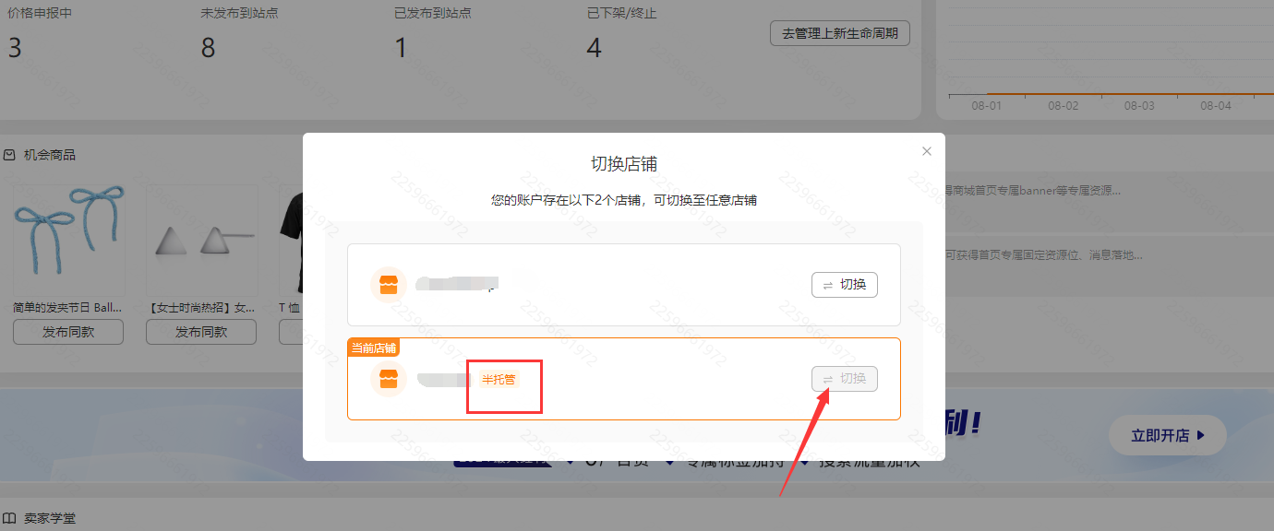
Task: Close the 切换店铺 dialog
Action: [927, 151]
